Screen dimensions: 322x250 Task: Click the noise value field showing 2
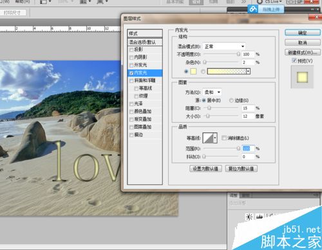tap(248, 62)
